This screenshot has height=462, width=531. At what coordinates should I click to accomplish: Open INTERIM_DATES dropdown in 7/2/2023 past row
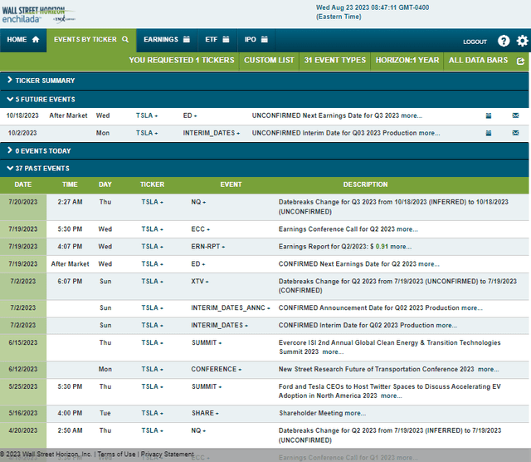(219, 326)
